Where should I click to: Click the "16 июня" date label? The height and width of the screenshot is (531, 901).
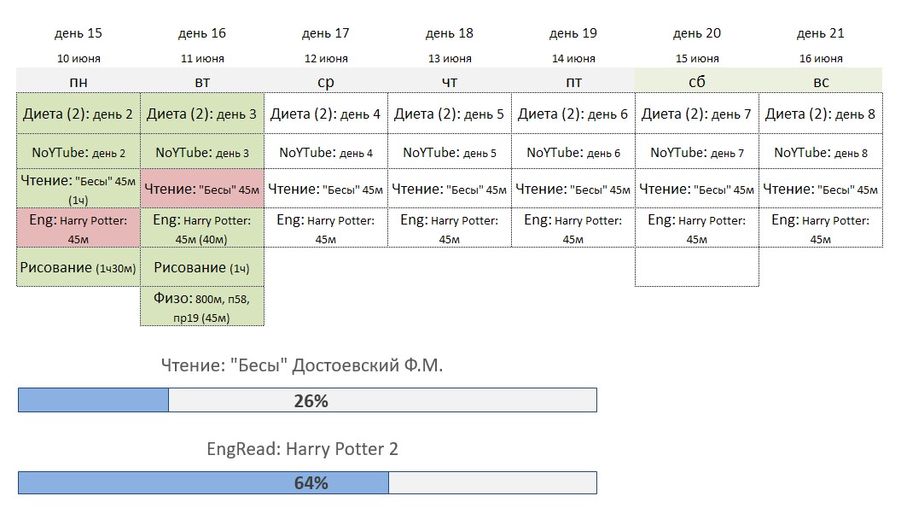tap(820, 59)
